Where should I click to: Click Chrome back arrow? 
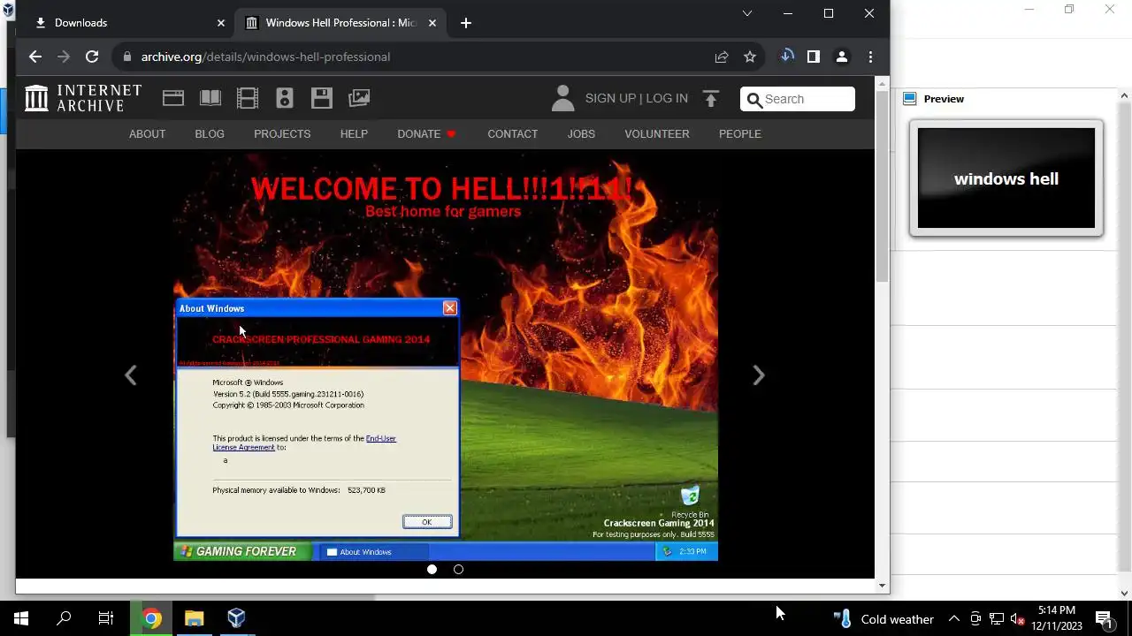coord(35,57)
